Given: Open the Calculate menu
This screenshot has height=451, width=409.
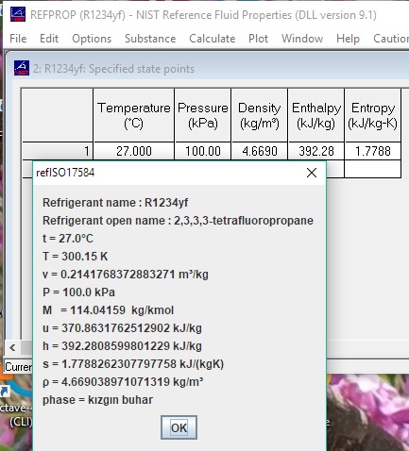Looking at the screenshot, I should pos(213,39).
